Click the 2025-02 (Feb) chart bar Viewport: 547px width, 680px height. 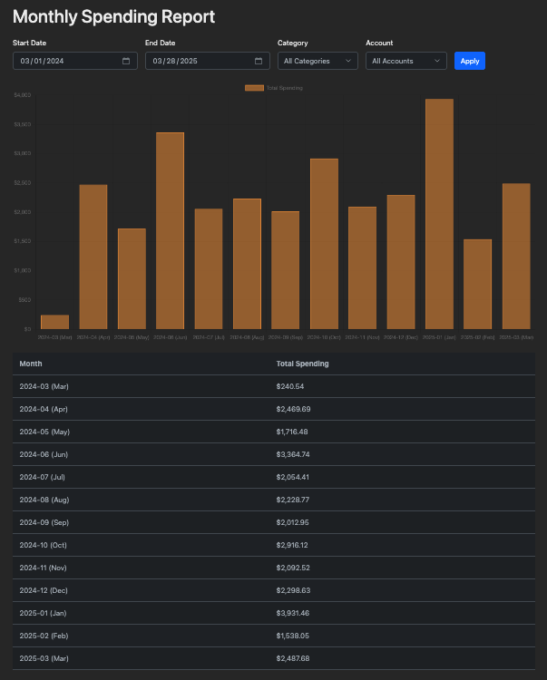(x=477, y=284)
